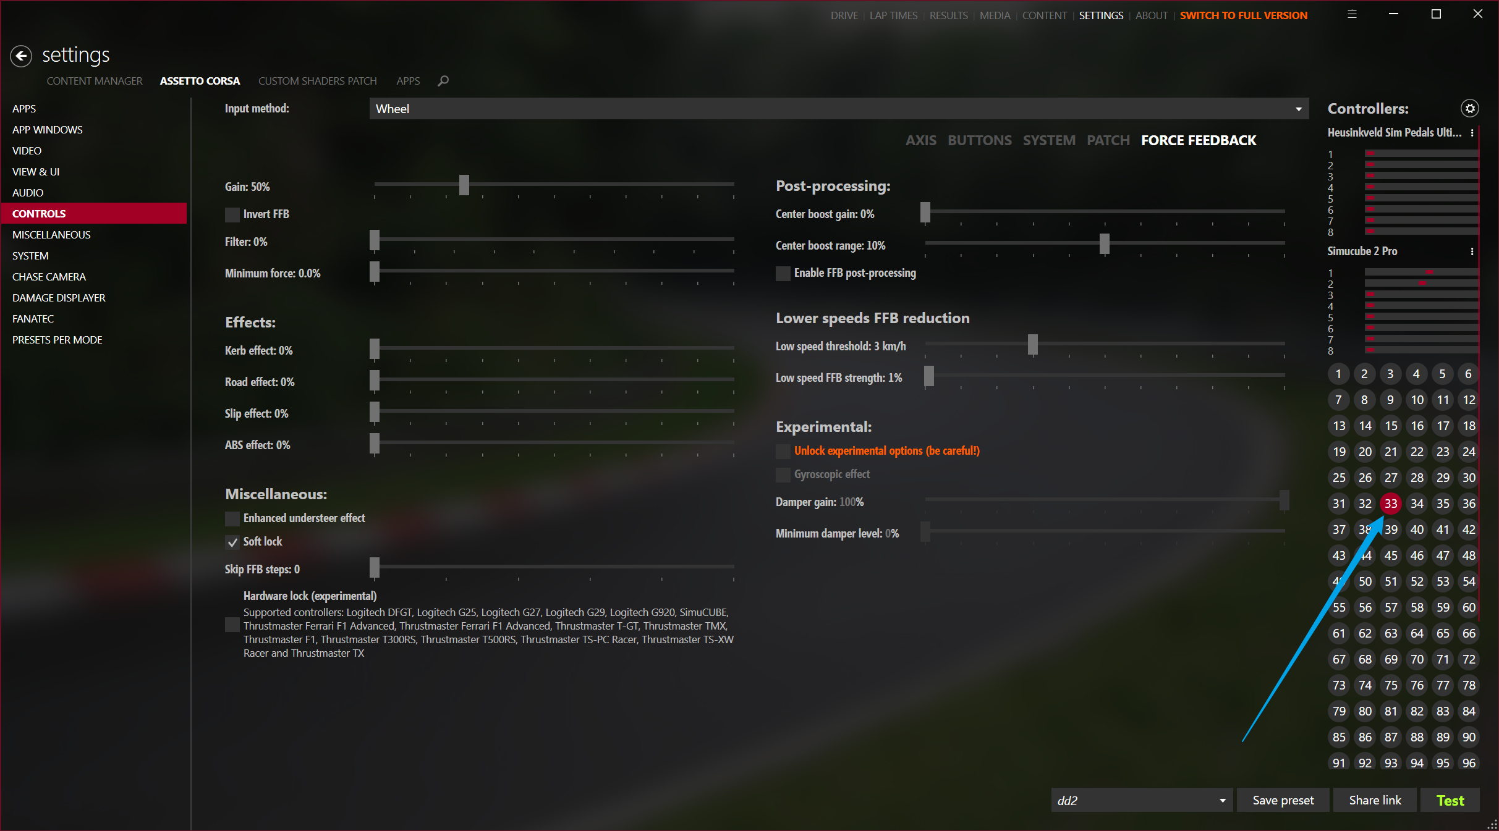This screenshot has height=831, width=1499.
Task: Click the back arrow beside settings title
Action: pyautogui.click(x=21, y=56)
